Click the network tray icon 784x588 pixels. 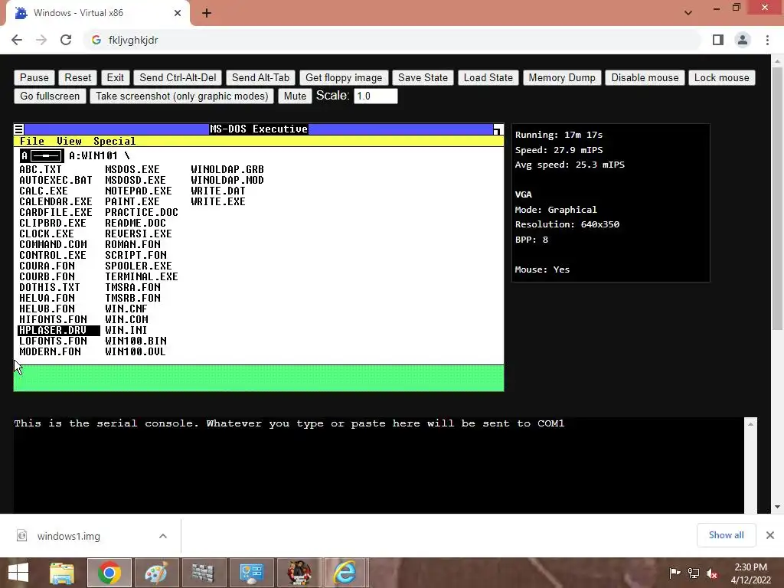pyautogui.click(x=694, y=573)
